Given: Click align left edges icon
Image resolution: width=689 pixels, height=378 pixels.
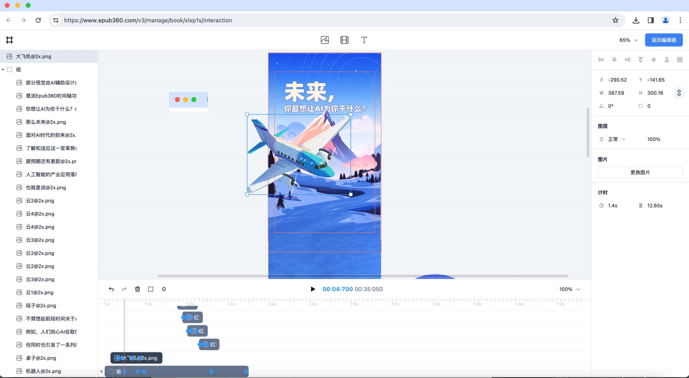Looking at the screenshot, I should click(x=601, y=59).
